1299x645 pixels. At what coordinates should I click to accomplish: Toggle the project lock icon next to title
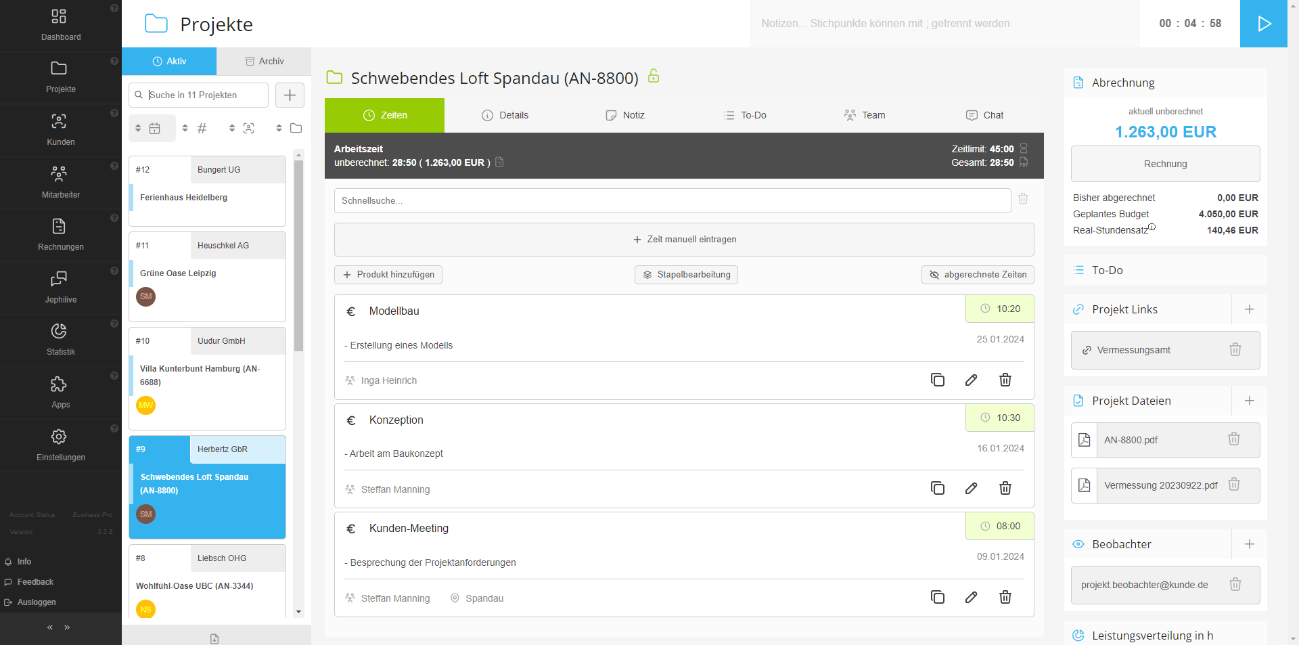tap(654, 76)
